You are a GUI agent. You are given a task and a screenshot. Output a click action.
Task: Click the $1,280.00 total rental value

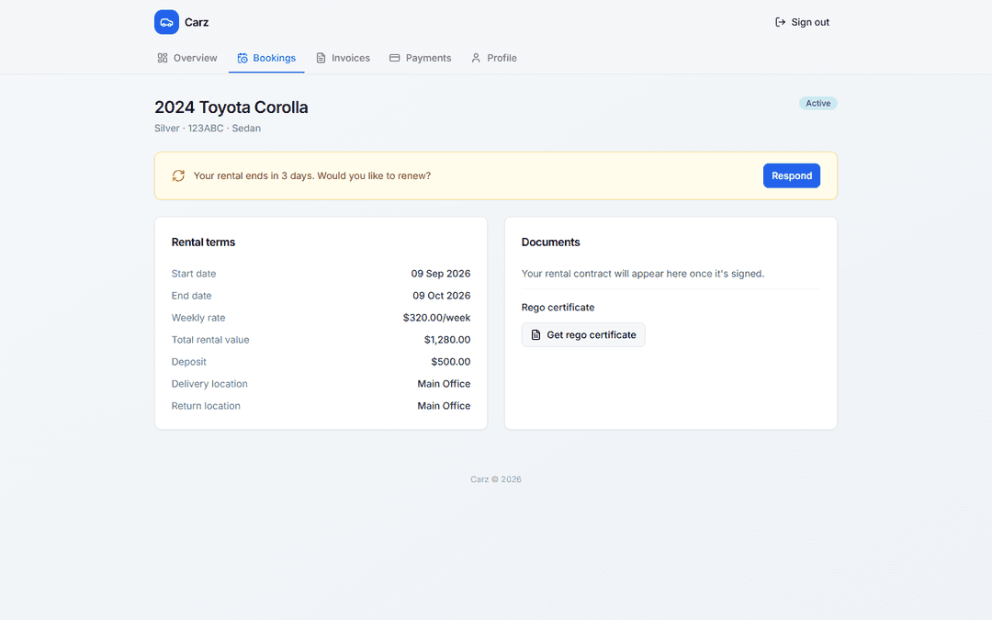447,340
